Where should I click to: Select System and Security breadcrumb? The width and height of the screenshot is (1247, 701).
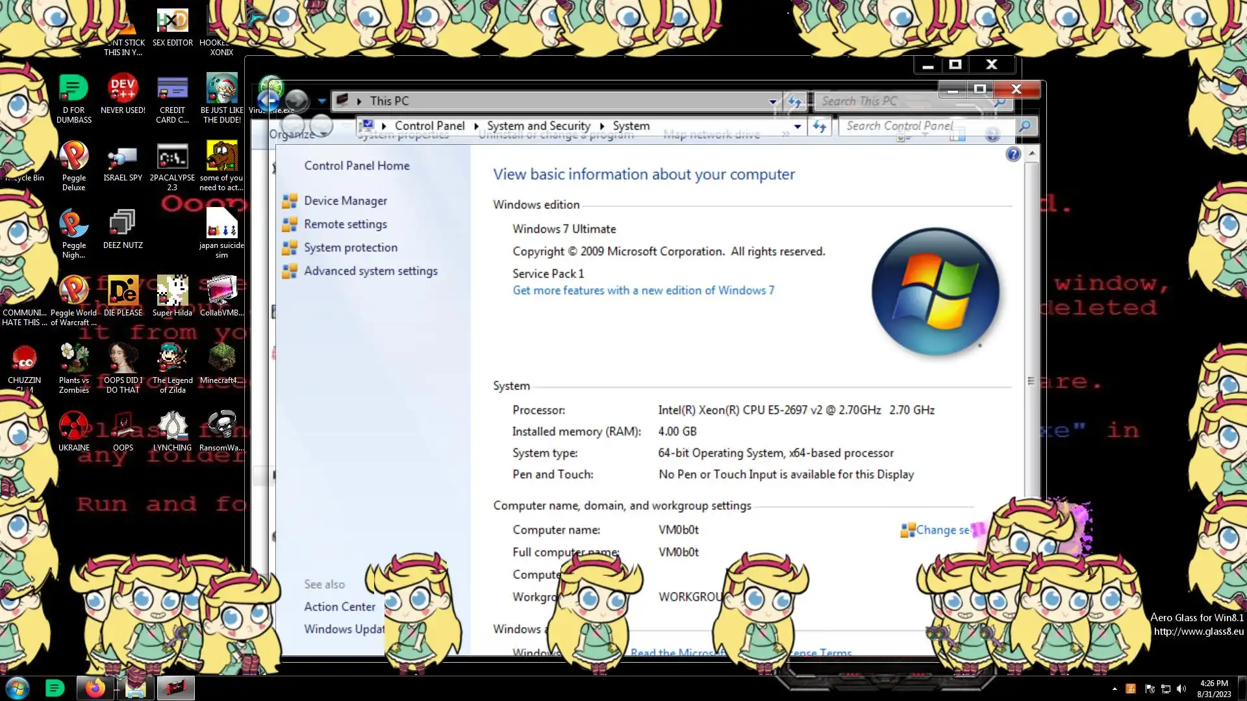(x=538, y=126)
